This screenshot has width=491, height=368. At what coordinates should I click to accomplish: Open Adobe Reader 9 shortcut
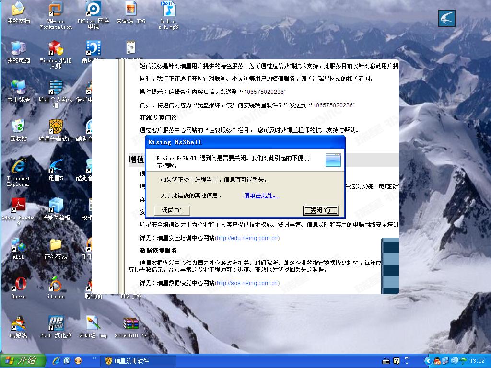click(x=19, y=212)
